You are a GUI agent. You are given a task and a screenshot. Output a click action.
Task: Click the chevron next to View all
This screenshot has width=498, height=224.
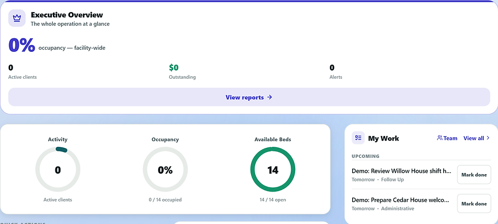[x=488, y=138]
